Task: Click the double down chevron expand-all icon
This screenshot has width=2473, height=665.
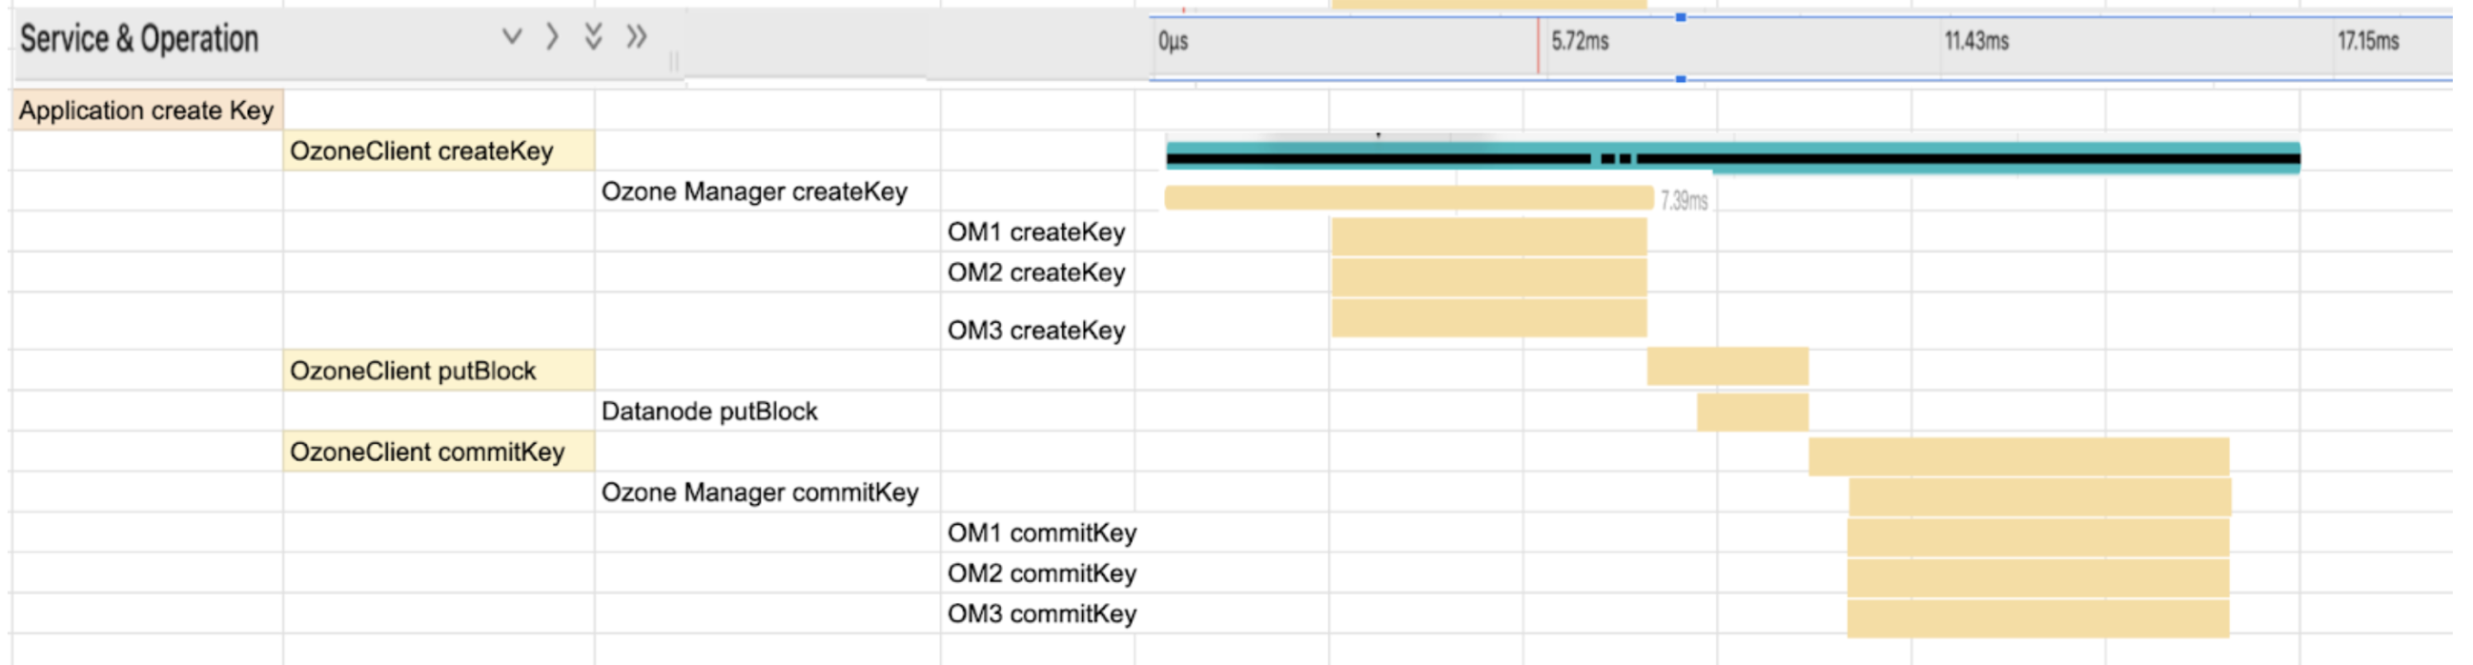Action: pyautogui.click(x=593, y=37)
